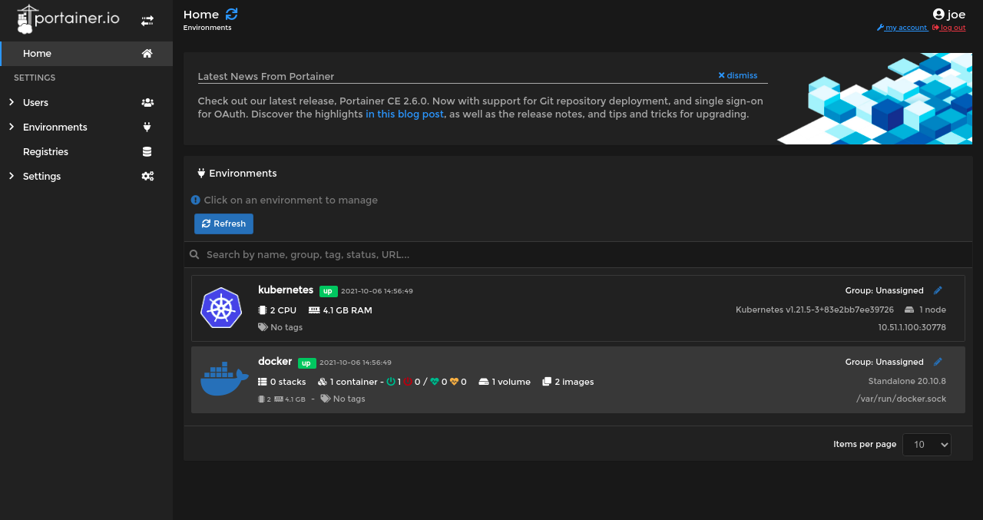This screenshot has height=520, width=983.
Task: Click the Registries database icon
Action: 147,152
